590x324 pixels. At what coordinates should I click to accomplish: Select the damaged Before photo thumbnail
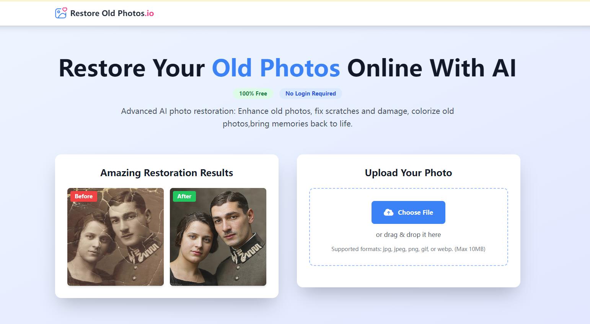116,245
